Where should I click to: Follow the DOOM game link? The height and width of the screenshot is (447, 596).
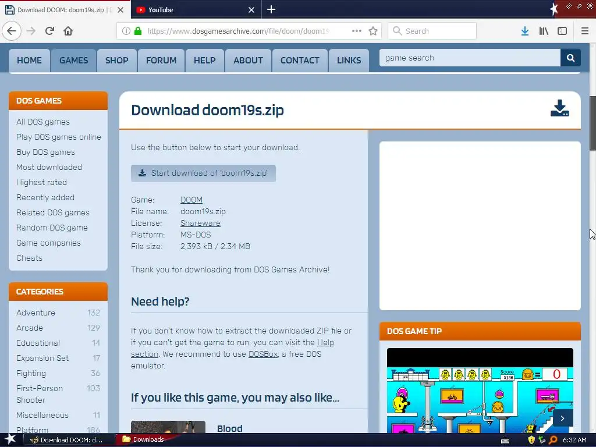(x=191, y=200)
